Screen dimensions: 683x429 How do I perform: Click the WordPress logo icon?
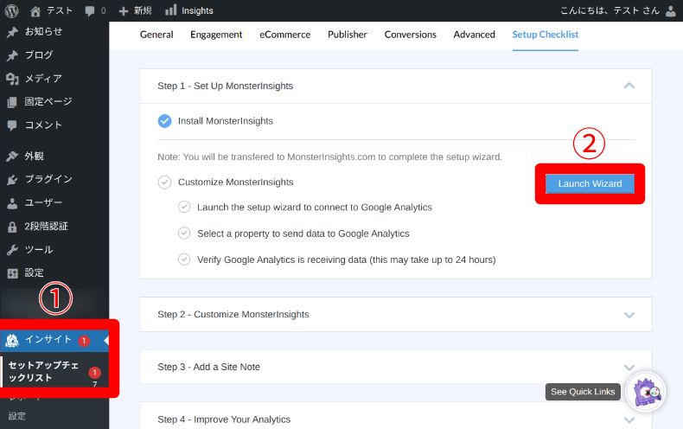click(12, 10)
